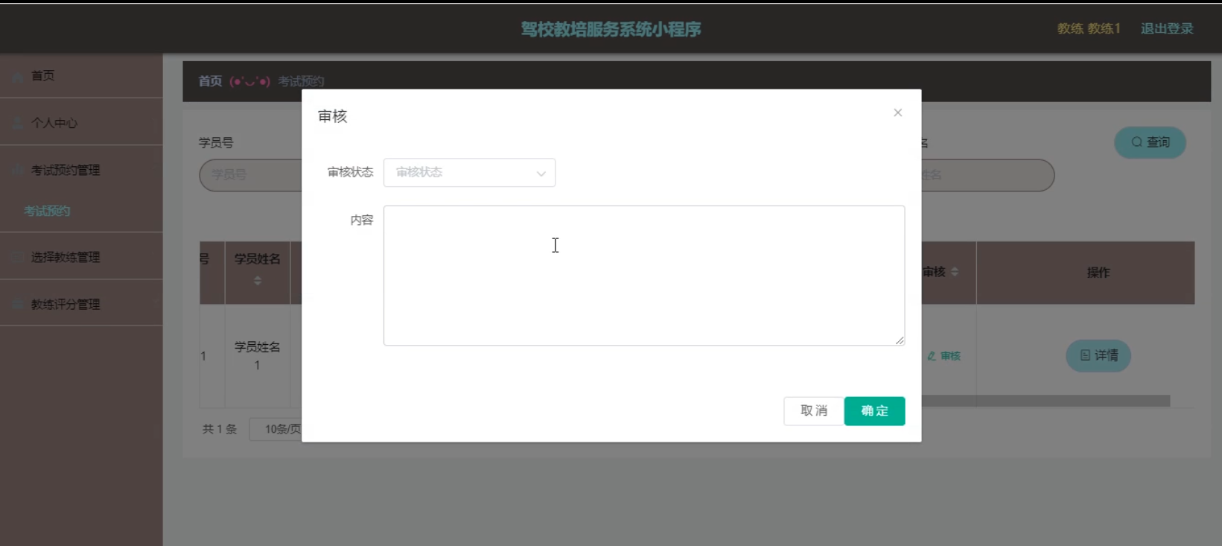Open the 审核状态 dropdown
Image resolution: width=1222 pixels, height=546 pixels.
(469, 173)
